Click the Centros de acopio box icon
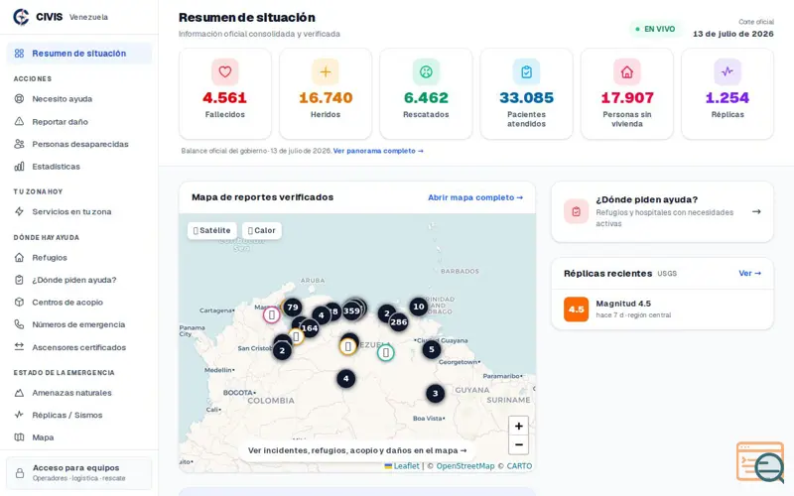794x496 pixels. [x=19, y=302]
